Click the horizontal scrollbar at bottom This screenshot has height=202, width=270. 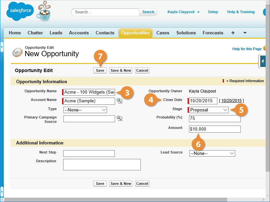coord(116,200)
